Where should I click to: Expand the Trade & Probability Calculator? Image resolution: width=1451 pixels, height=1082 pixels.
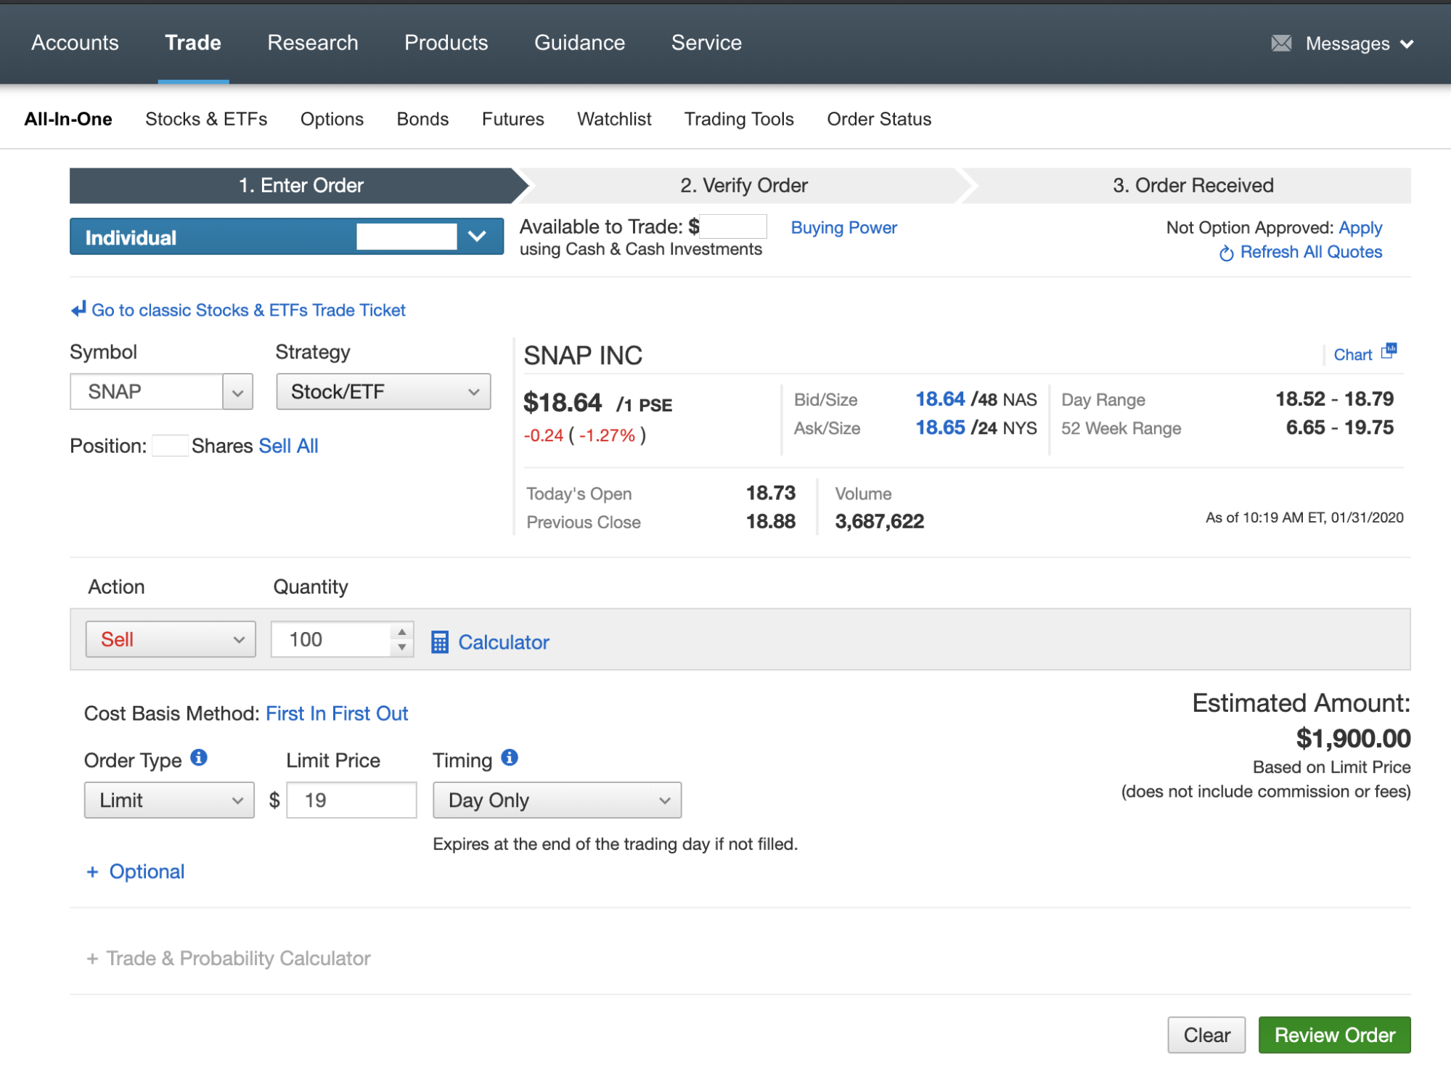[229, 959]
